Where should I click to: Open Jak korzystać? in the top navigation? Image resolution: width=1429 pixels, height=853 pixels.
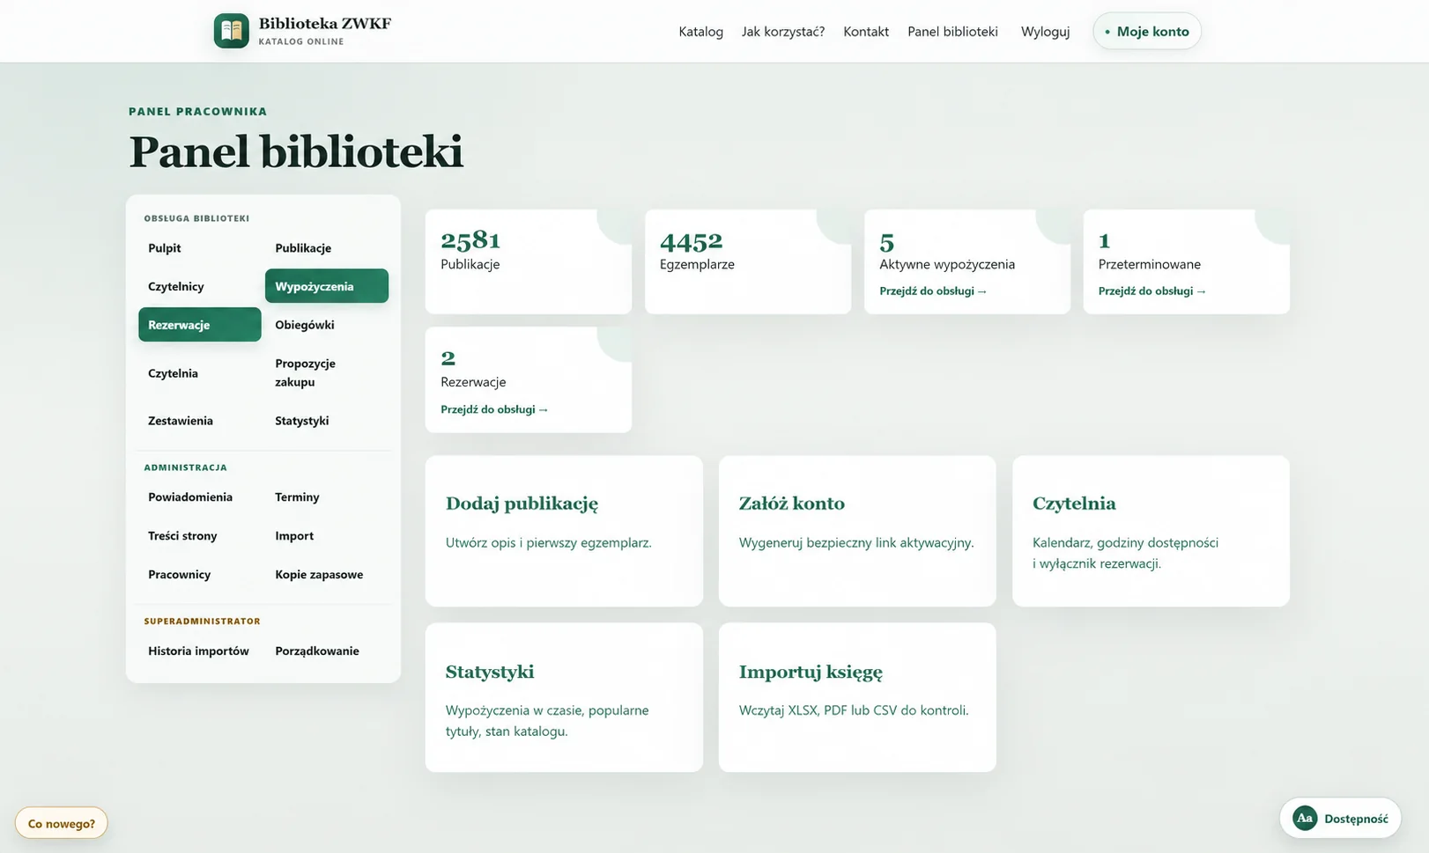[783, 32]
